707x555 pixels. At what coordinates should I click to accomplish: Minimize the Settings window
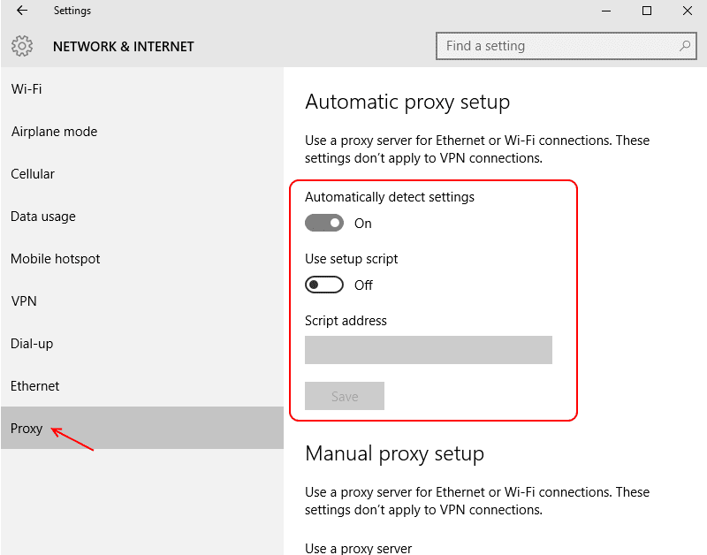pyautogui.click(x=605, y=11)
